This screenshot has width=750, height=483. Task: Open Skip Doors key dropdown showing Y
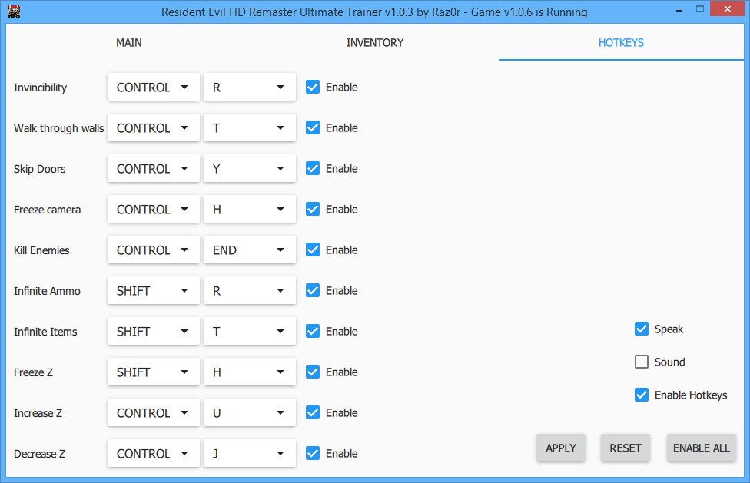pos(249,169)
